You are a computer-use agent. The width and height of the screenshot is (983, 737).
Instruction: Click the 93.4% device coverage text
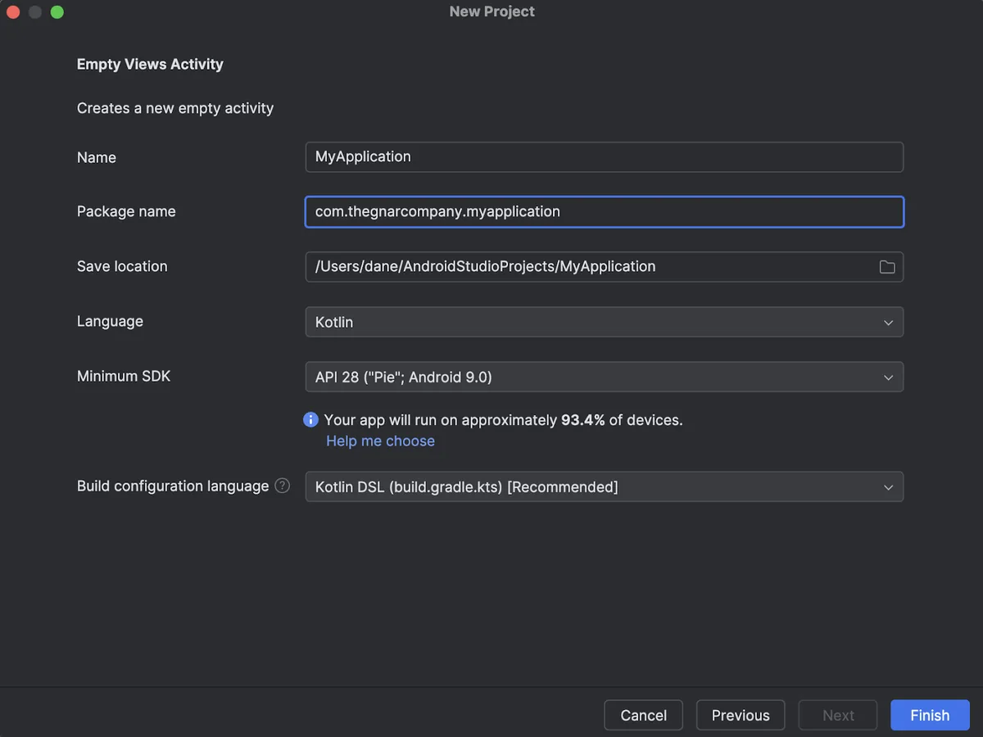pos(583,419)
